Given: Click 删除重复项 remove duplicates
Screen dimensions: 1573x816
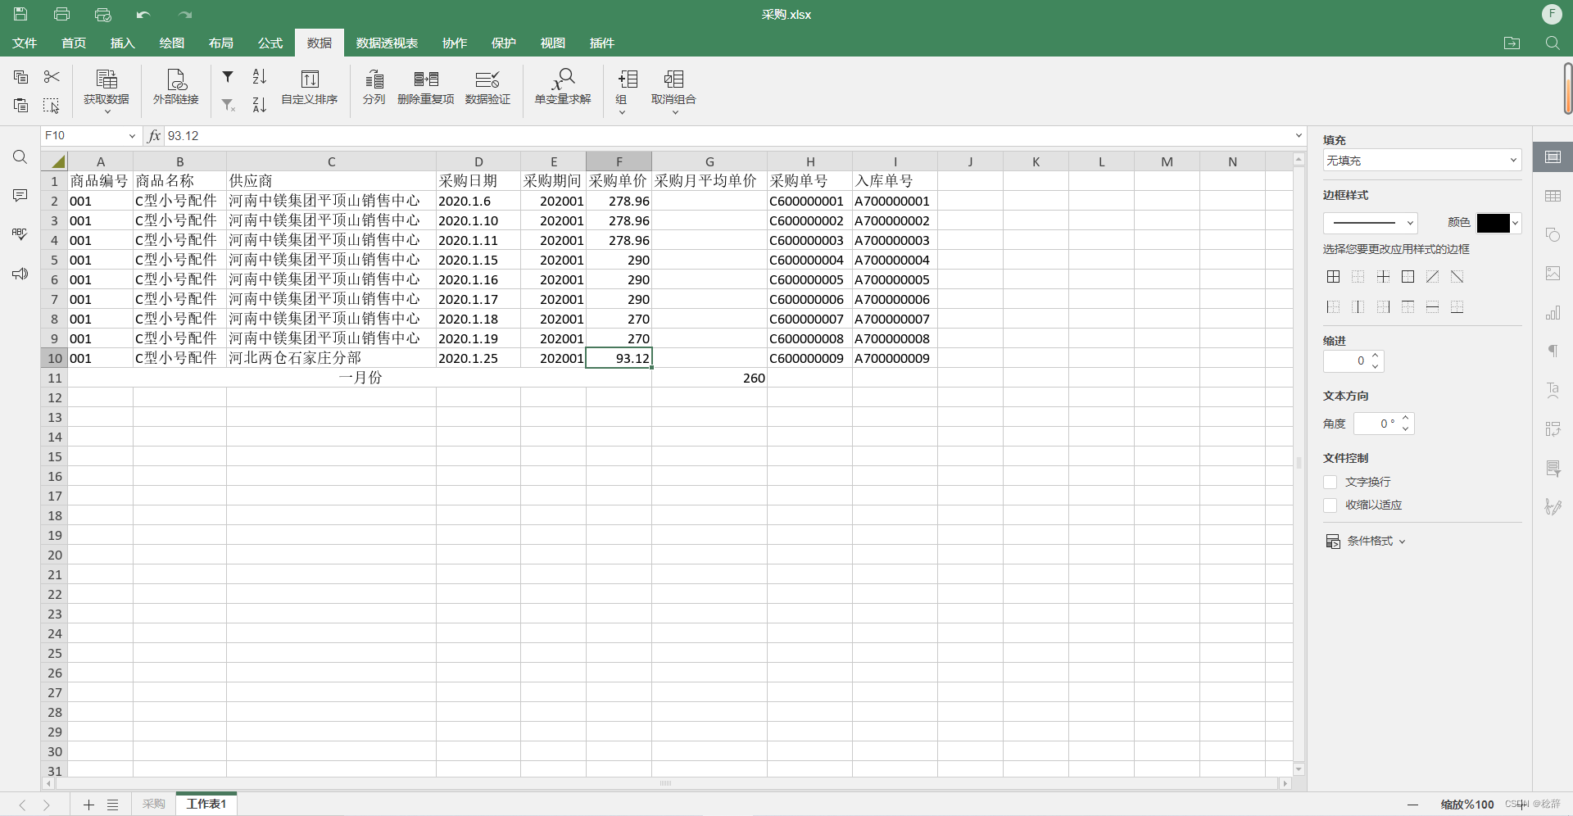Looking at the screenshot, I should 426,88.
